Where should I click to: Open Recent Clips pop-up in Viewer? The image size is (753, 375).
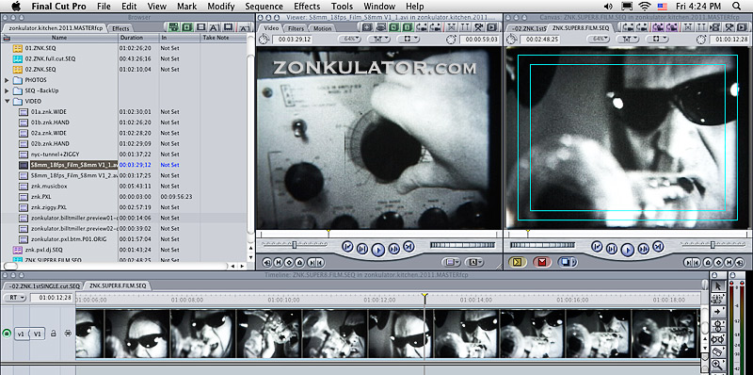pyautogui.click(x=452, y=263)
